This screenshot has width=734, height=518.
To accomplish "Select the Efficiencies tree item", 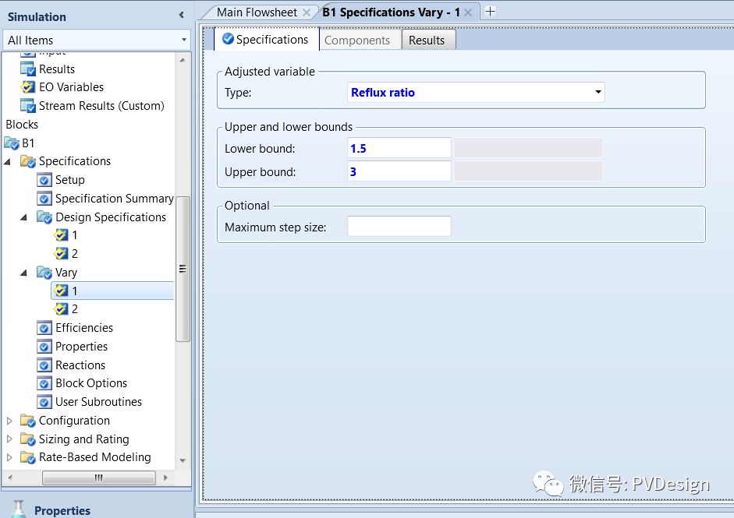I will pyautogui.click(x=83, y=328).
